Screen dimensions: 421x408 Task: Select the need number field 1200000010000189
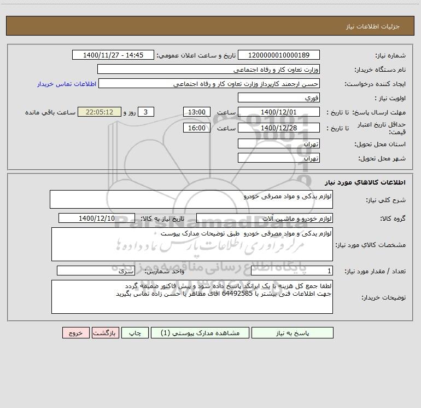pos(279,55)
